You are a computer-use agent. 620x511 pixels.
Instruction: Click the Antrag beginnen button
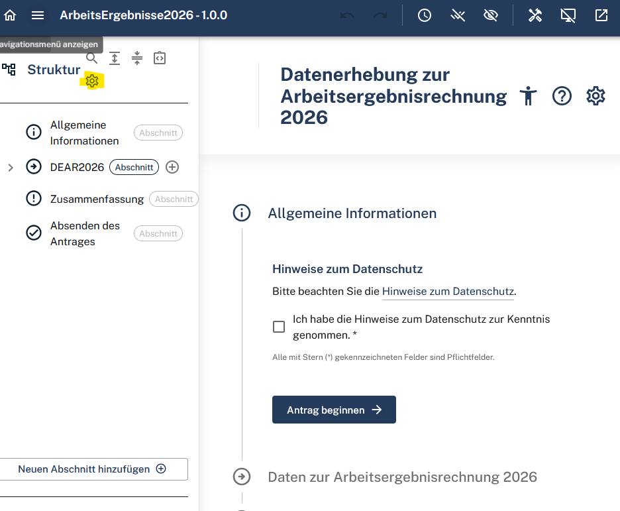334,410
